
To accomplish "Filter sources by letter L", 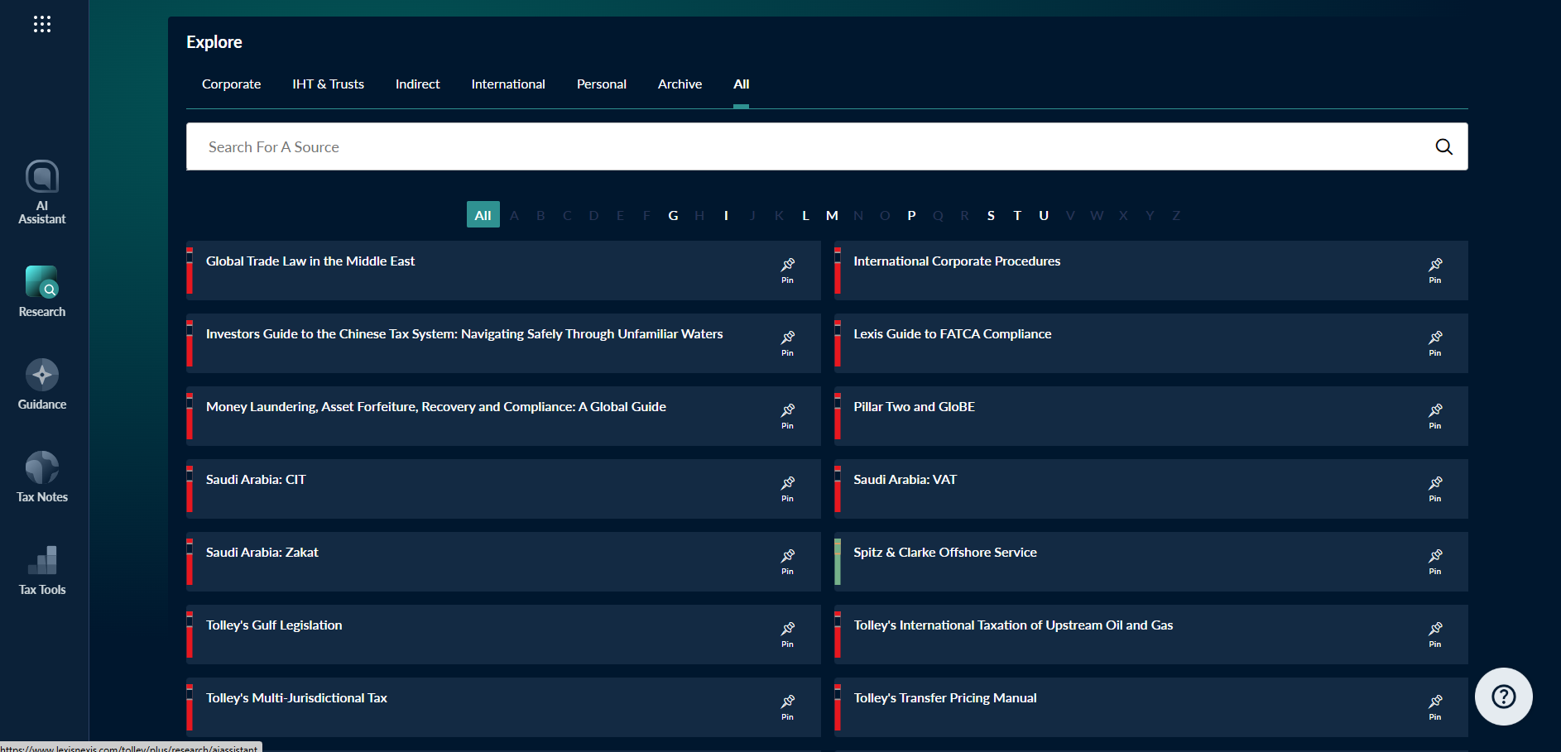I will tap(805, 215).
